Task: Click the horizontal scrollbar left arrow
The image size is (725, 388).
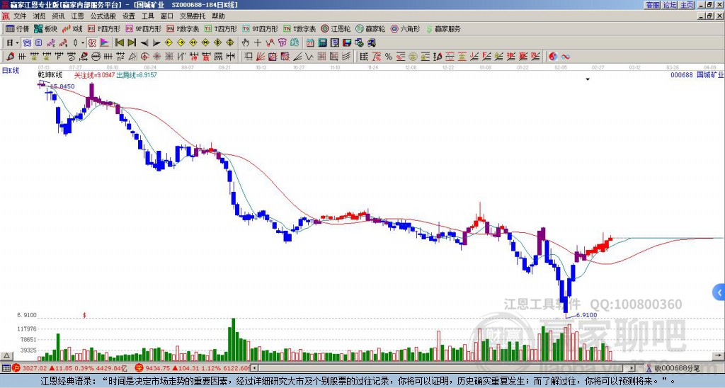Action: coord(254,368)
